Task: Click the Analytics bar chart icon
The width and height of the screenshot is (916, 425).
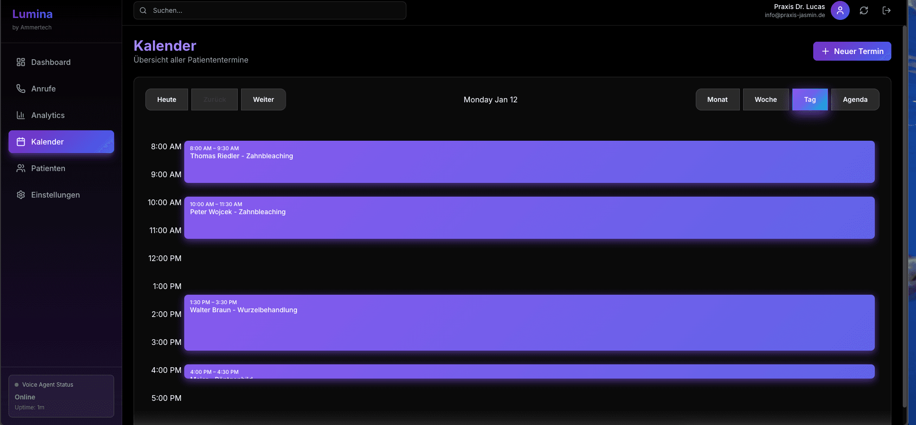Action: click(21, 115)
